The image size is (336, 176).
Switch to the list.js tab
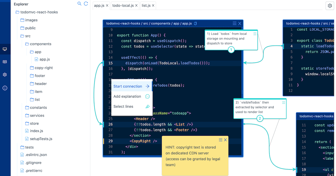click(146, 5)
